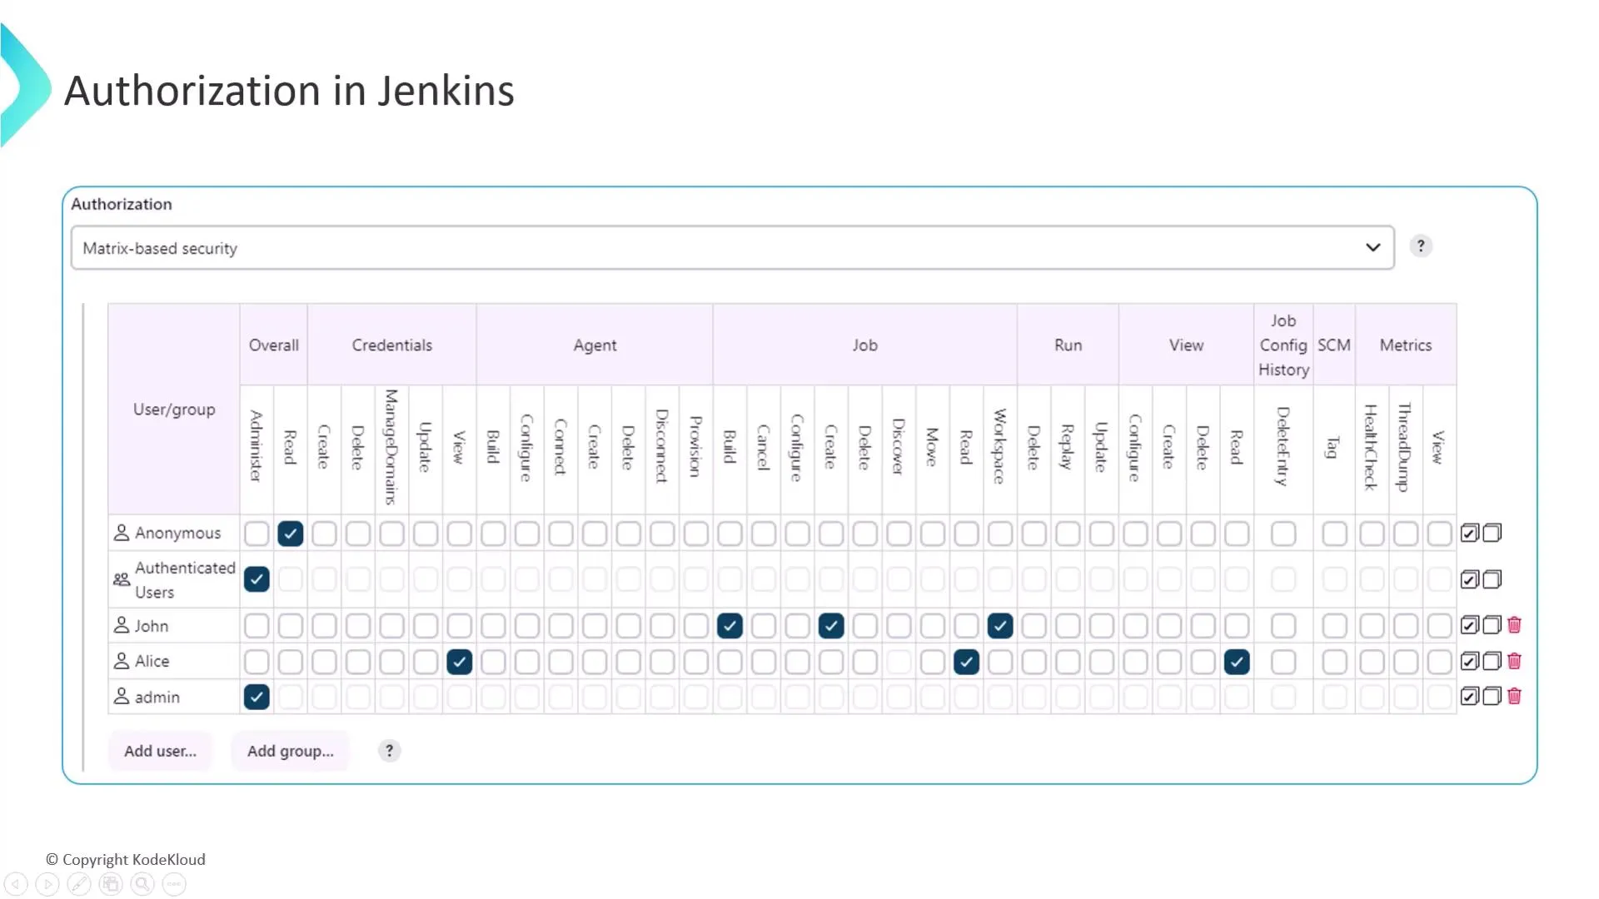
Task: Click the Credentials column header
Action: click(391, 345)
